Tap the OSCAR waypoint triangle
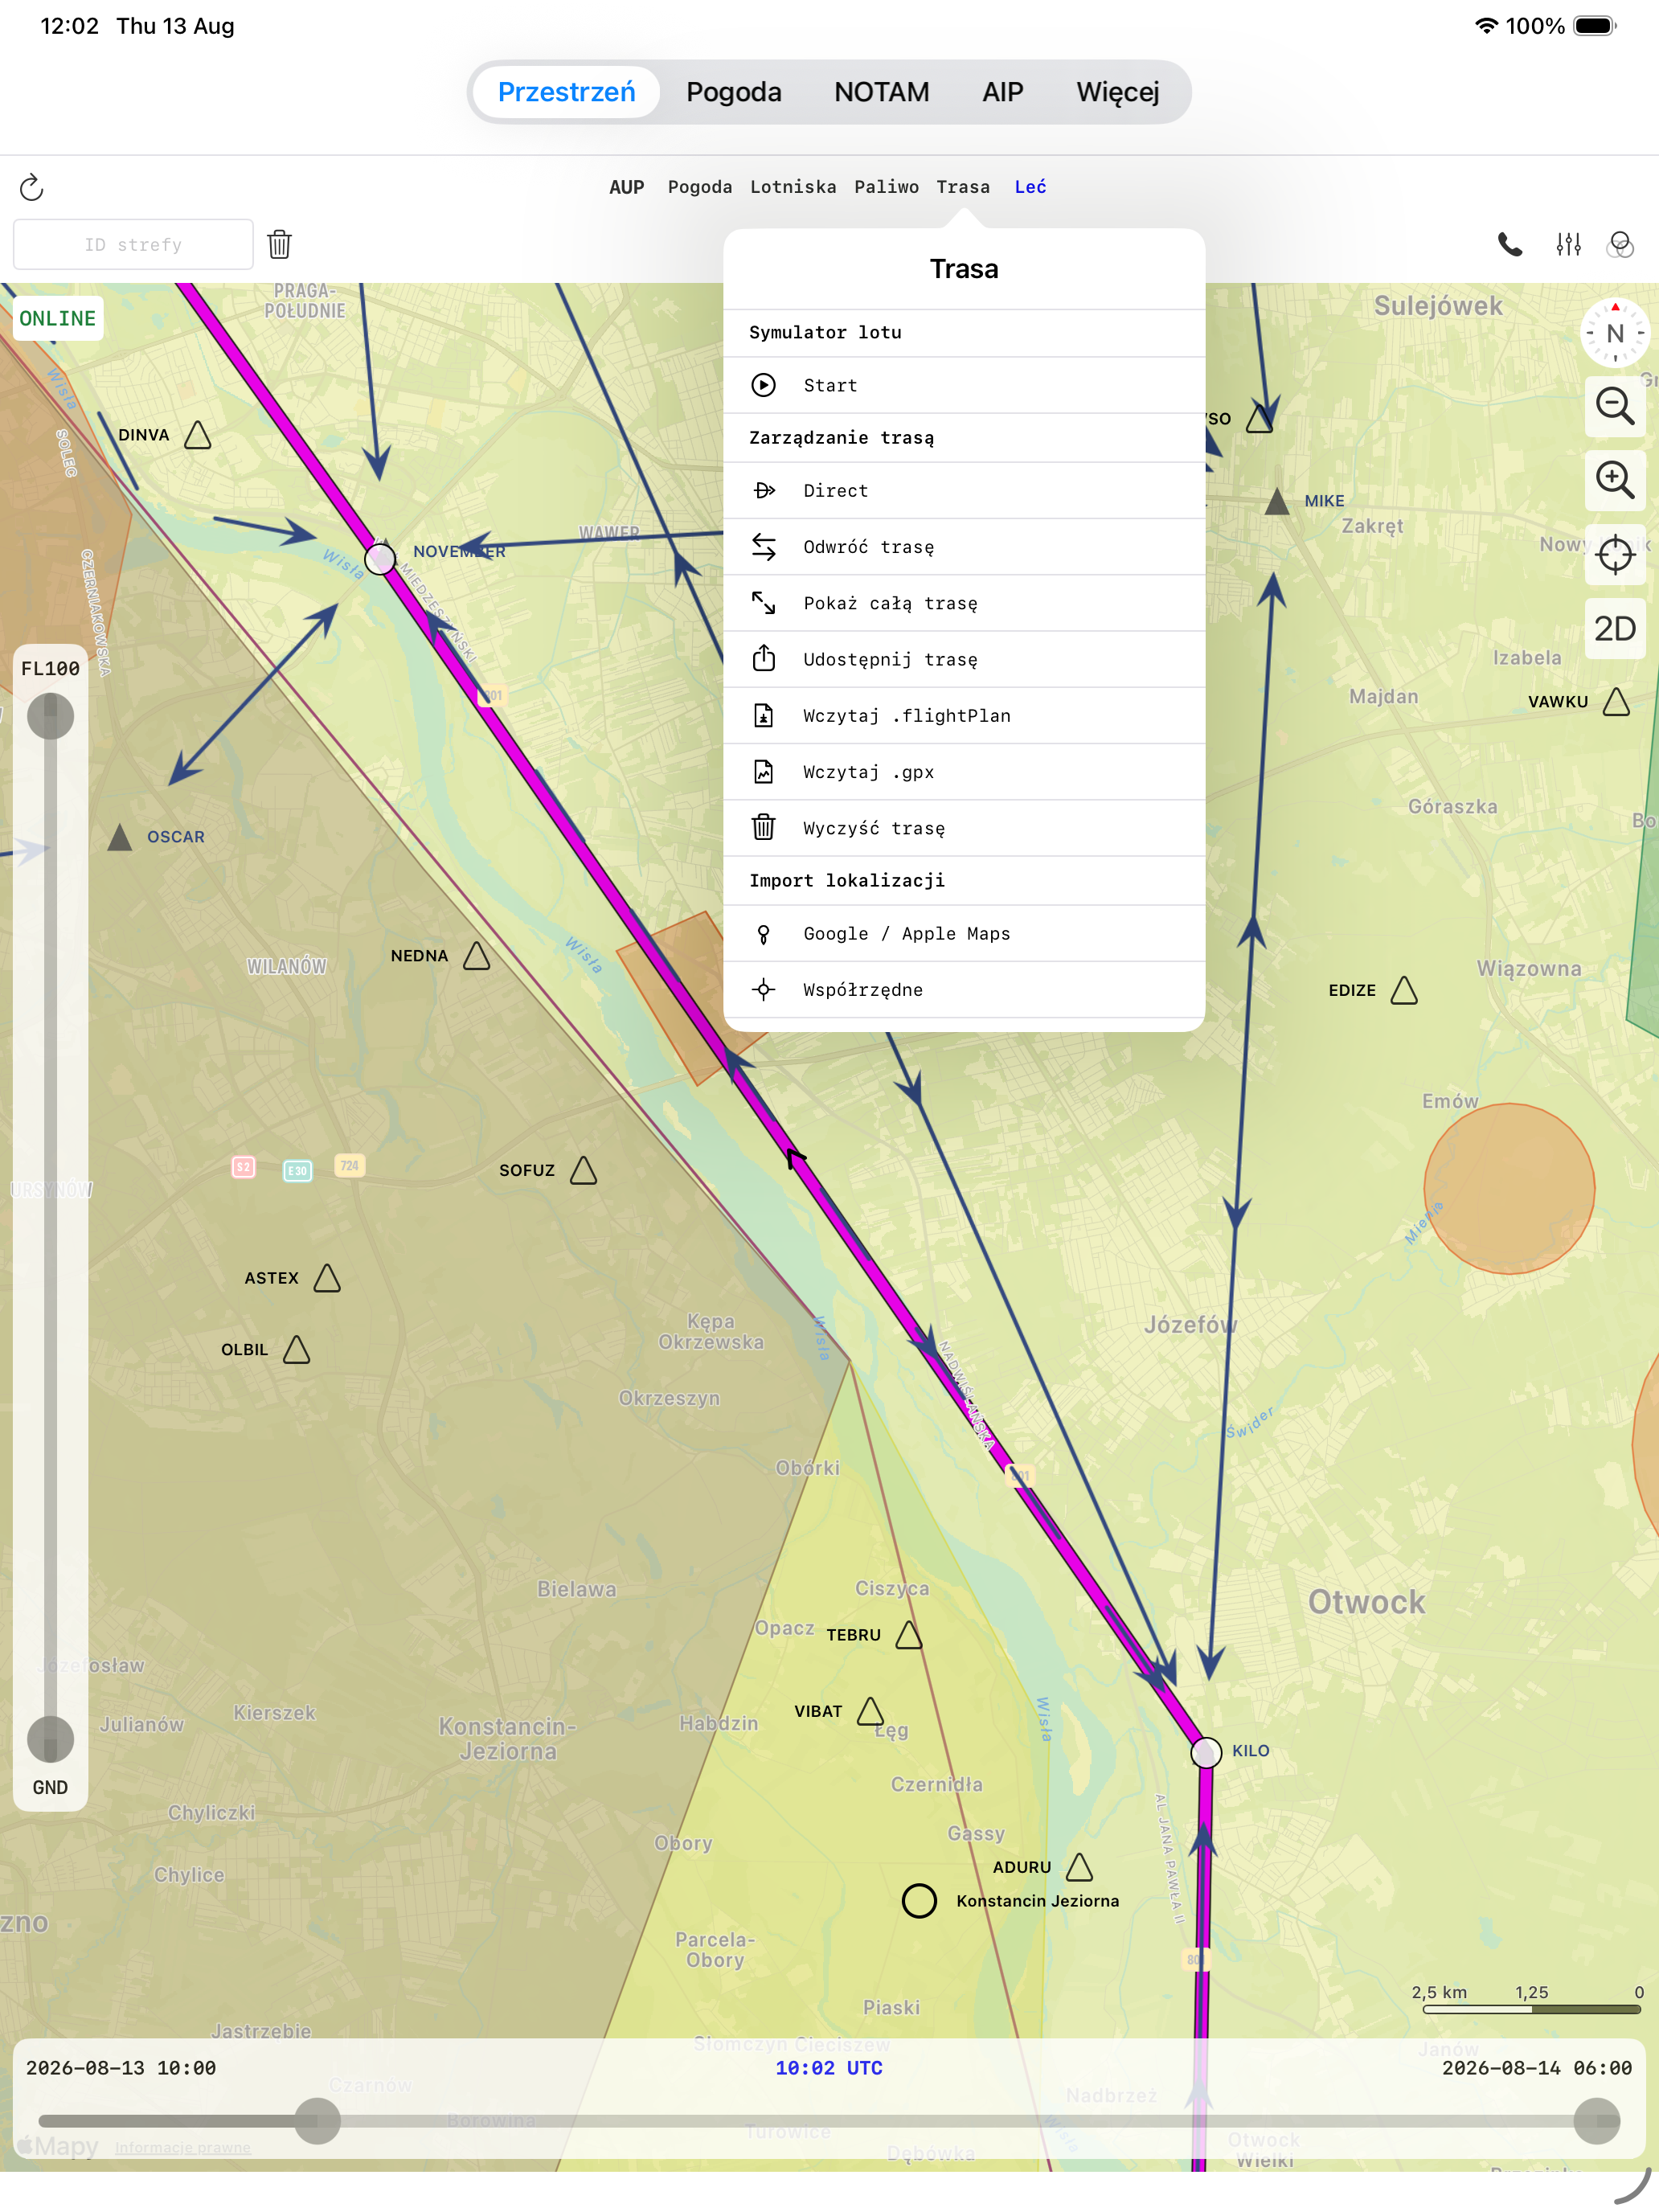 (x=120, y=837)
